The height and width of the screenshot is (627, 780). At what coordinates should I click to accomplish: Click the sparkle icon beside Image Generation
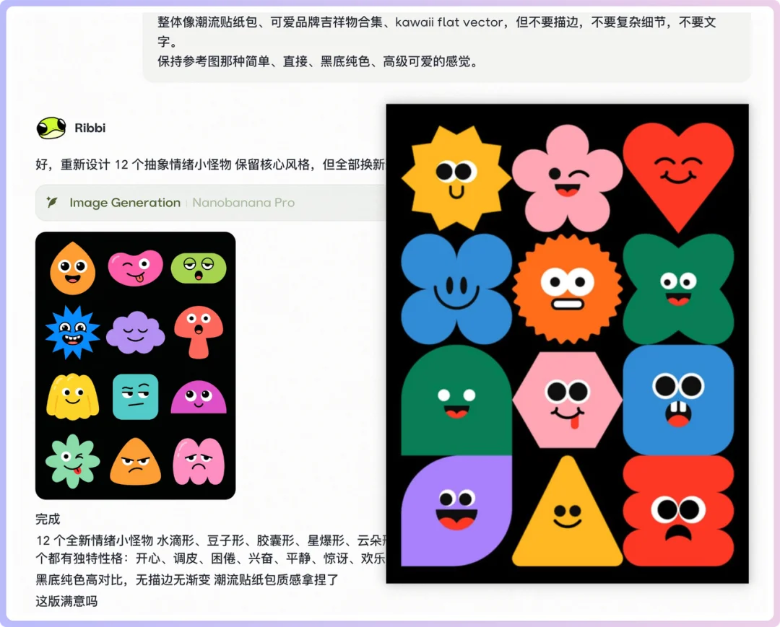[x=52, y=203]
